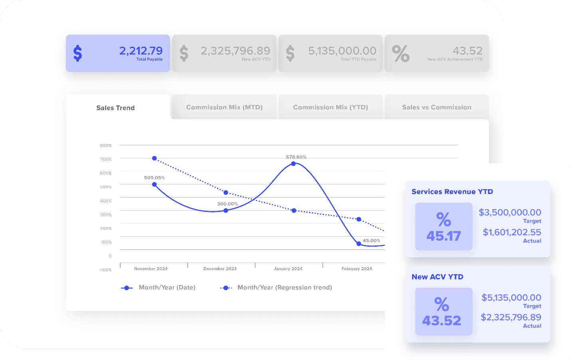571x364 pixels.
Task: Toggle the Month/Year (Date) legend series
Action: 158,287
